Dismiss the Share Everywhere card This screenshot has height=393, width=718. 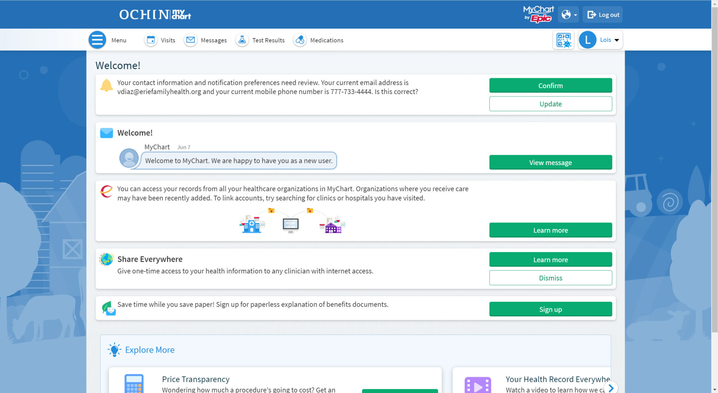tap(550, 278)
